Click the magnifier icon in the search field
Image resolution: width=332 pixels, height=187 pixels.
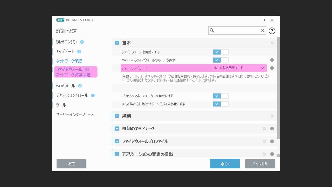(x=212, y=30)
